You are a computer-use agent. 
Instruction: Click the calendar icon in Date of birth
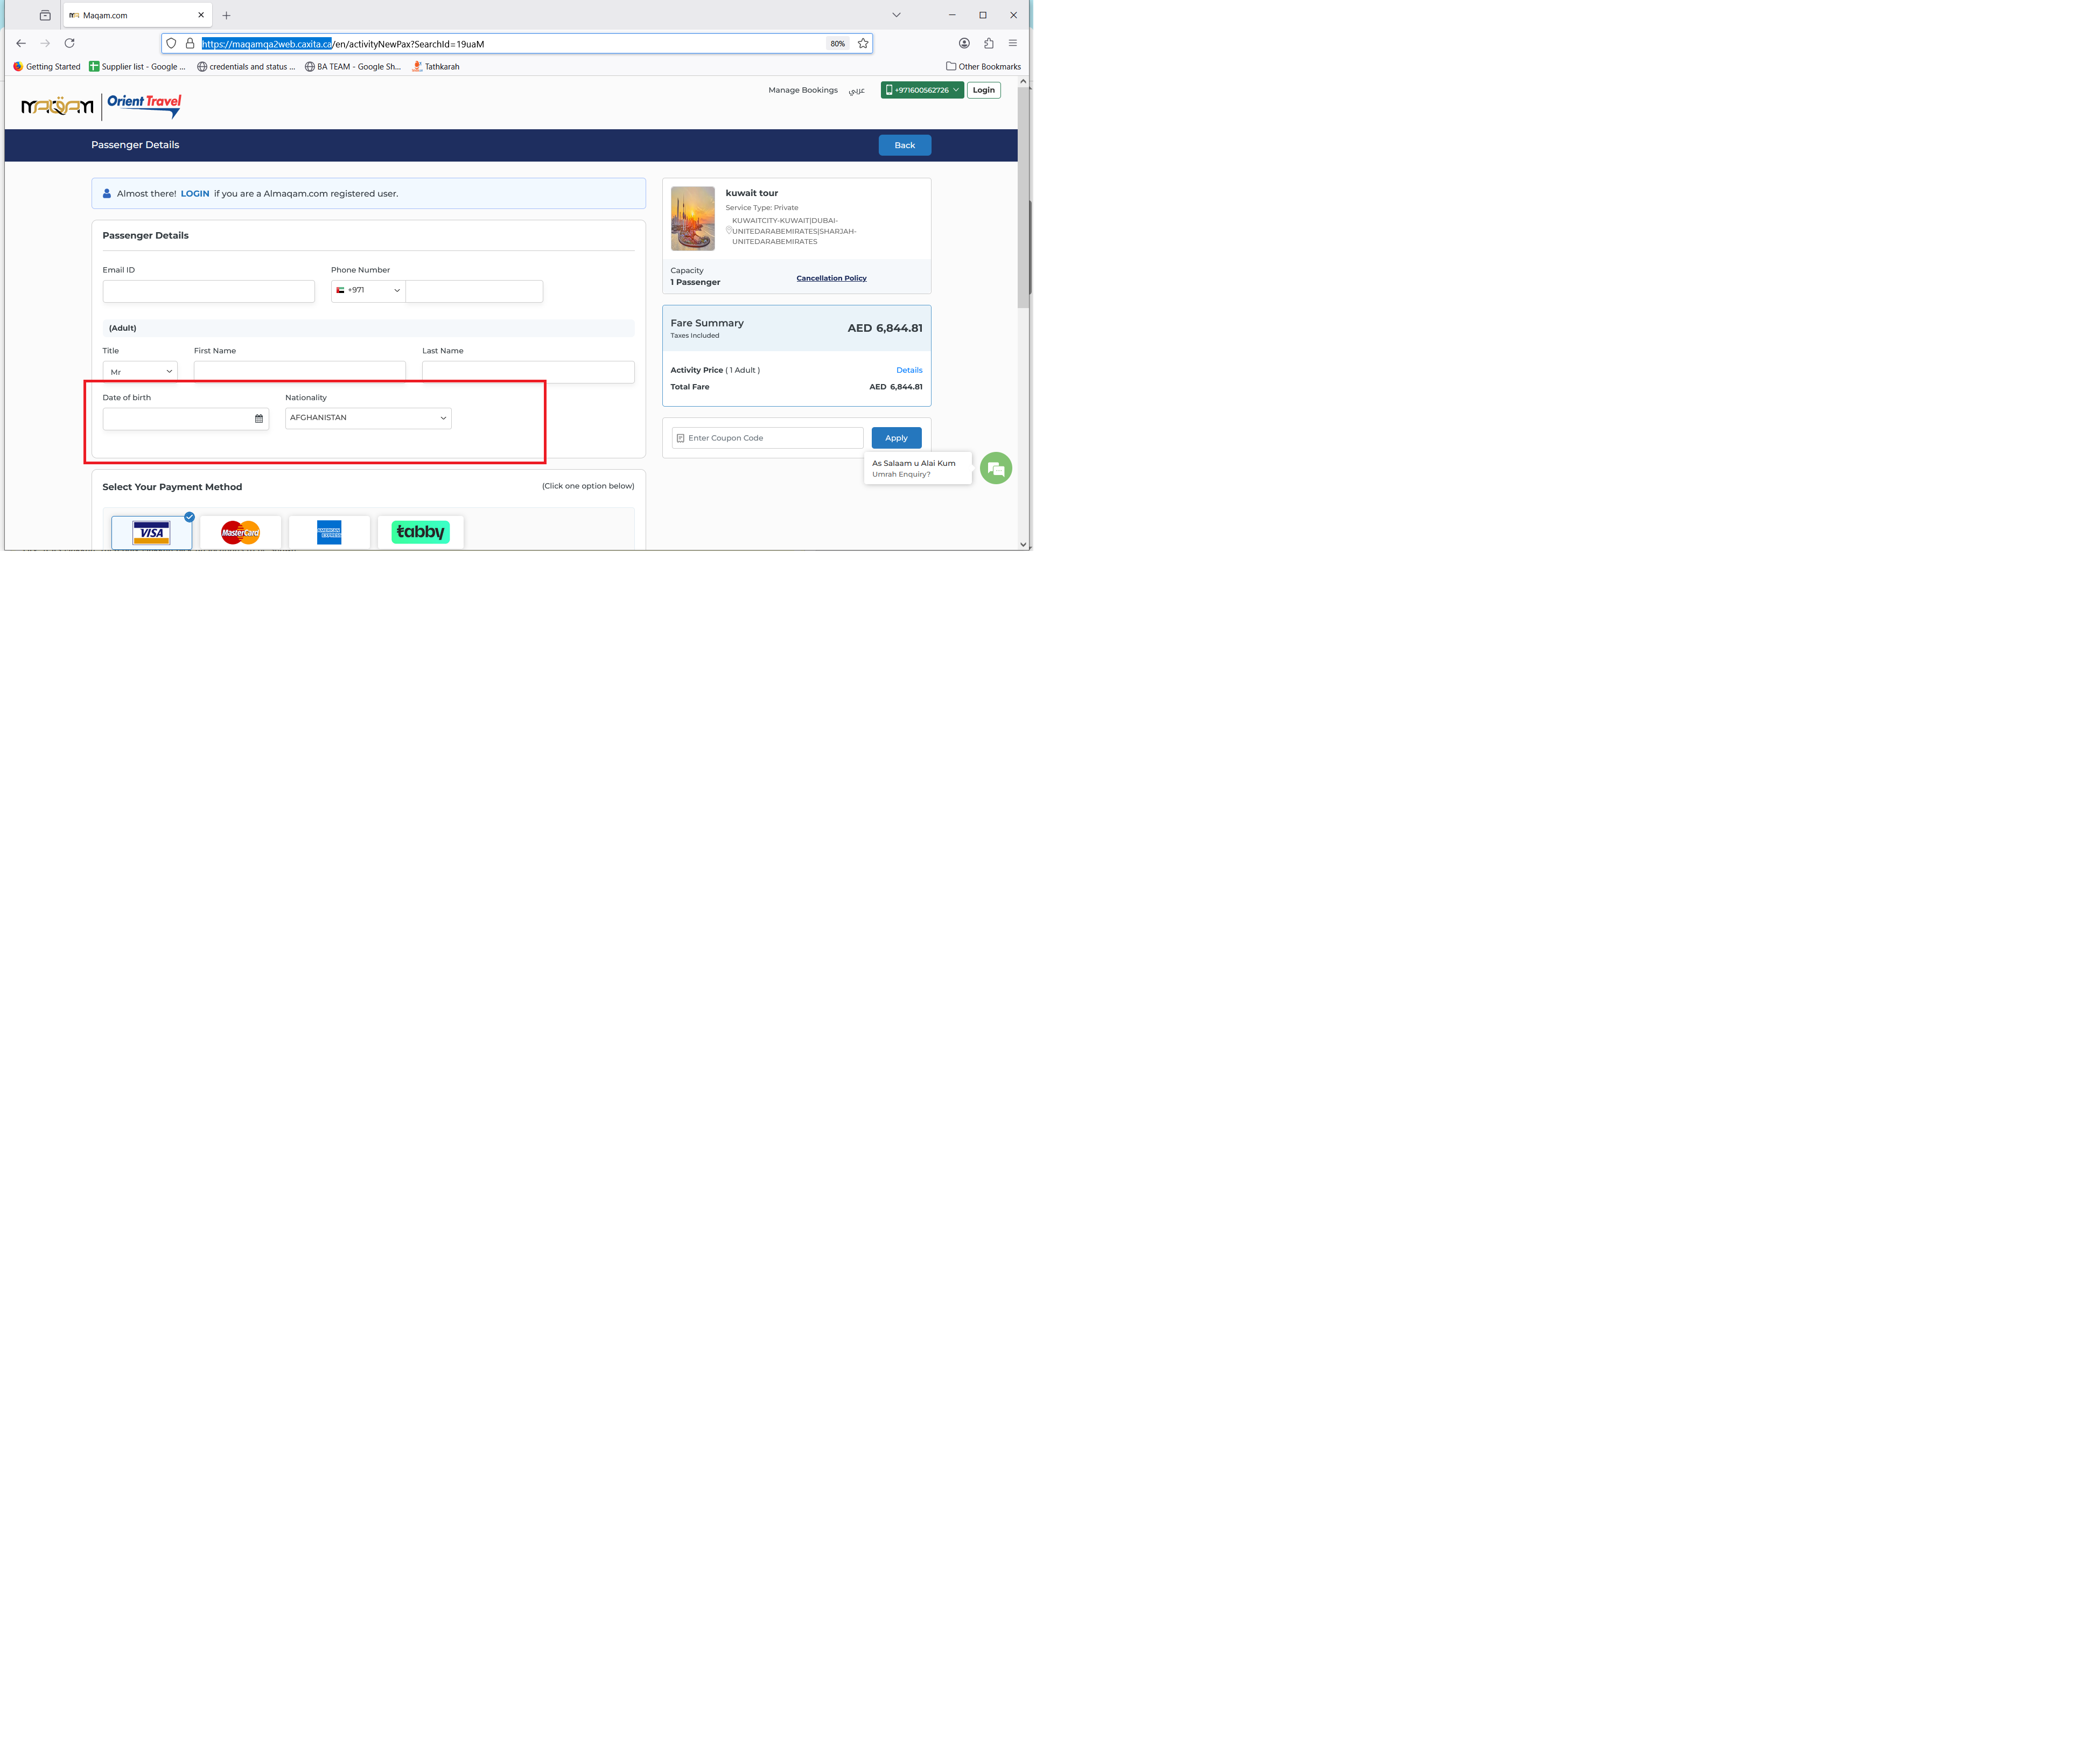(x=259, y=419)
